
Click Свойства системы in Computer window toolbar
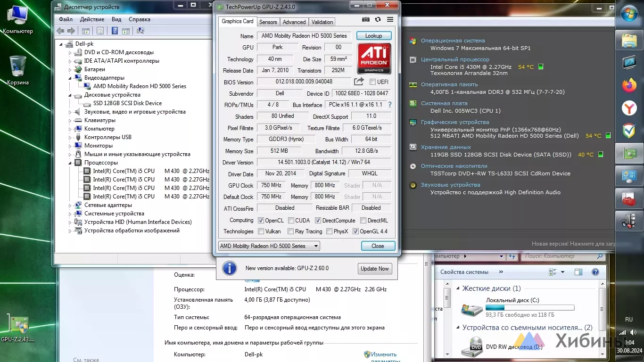(x=464, y=272)
